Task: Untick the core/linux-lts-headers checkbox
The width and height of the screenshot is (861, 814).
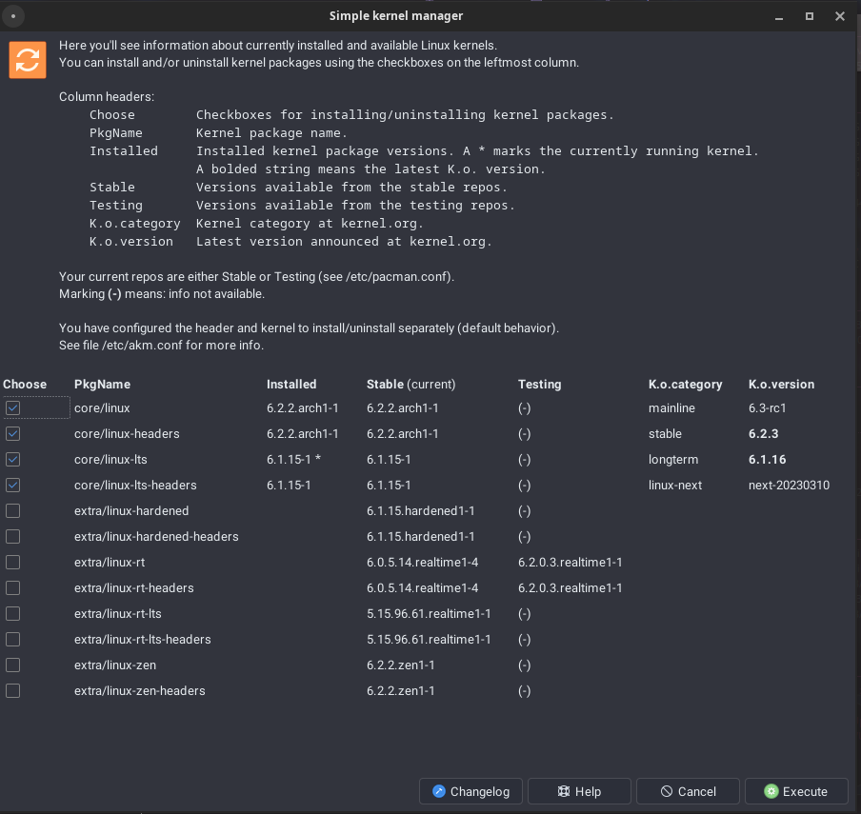Action: 12,485
